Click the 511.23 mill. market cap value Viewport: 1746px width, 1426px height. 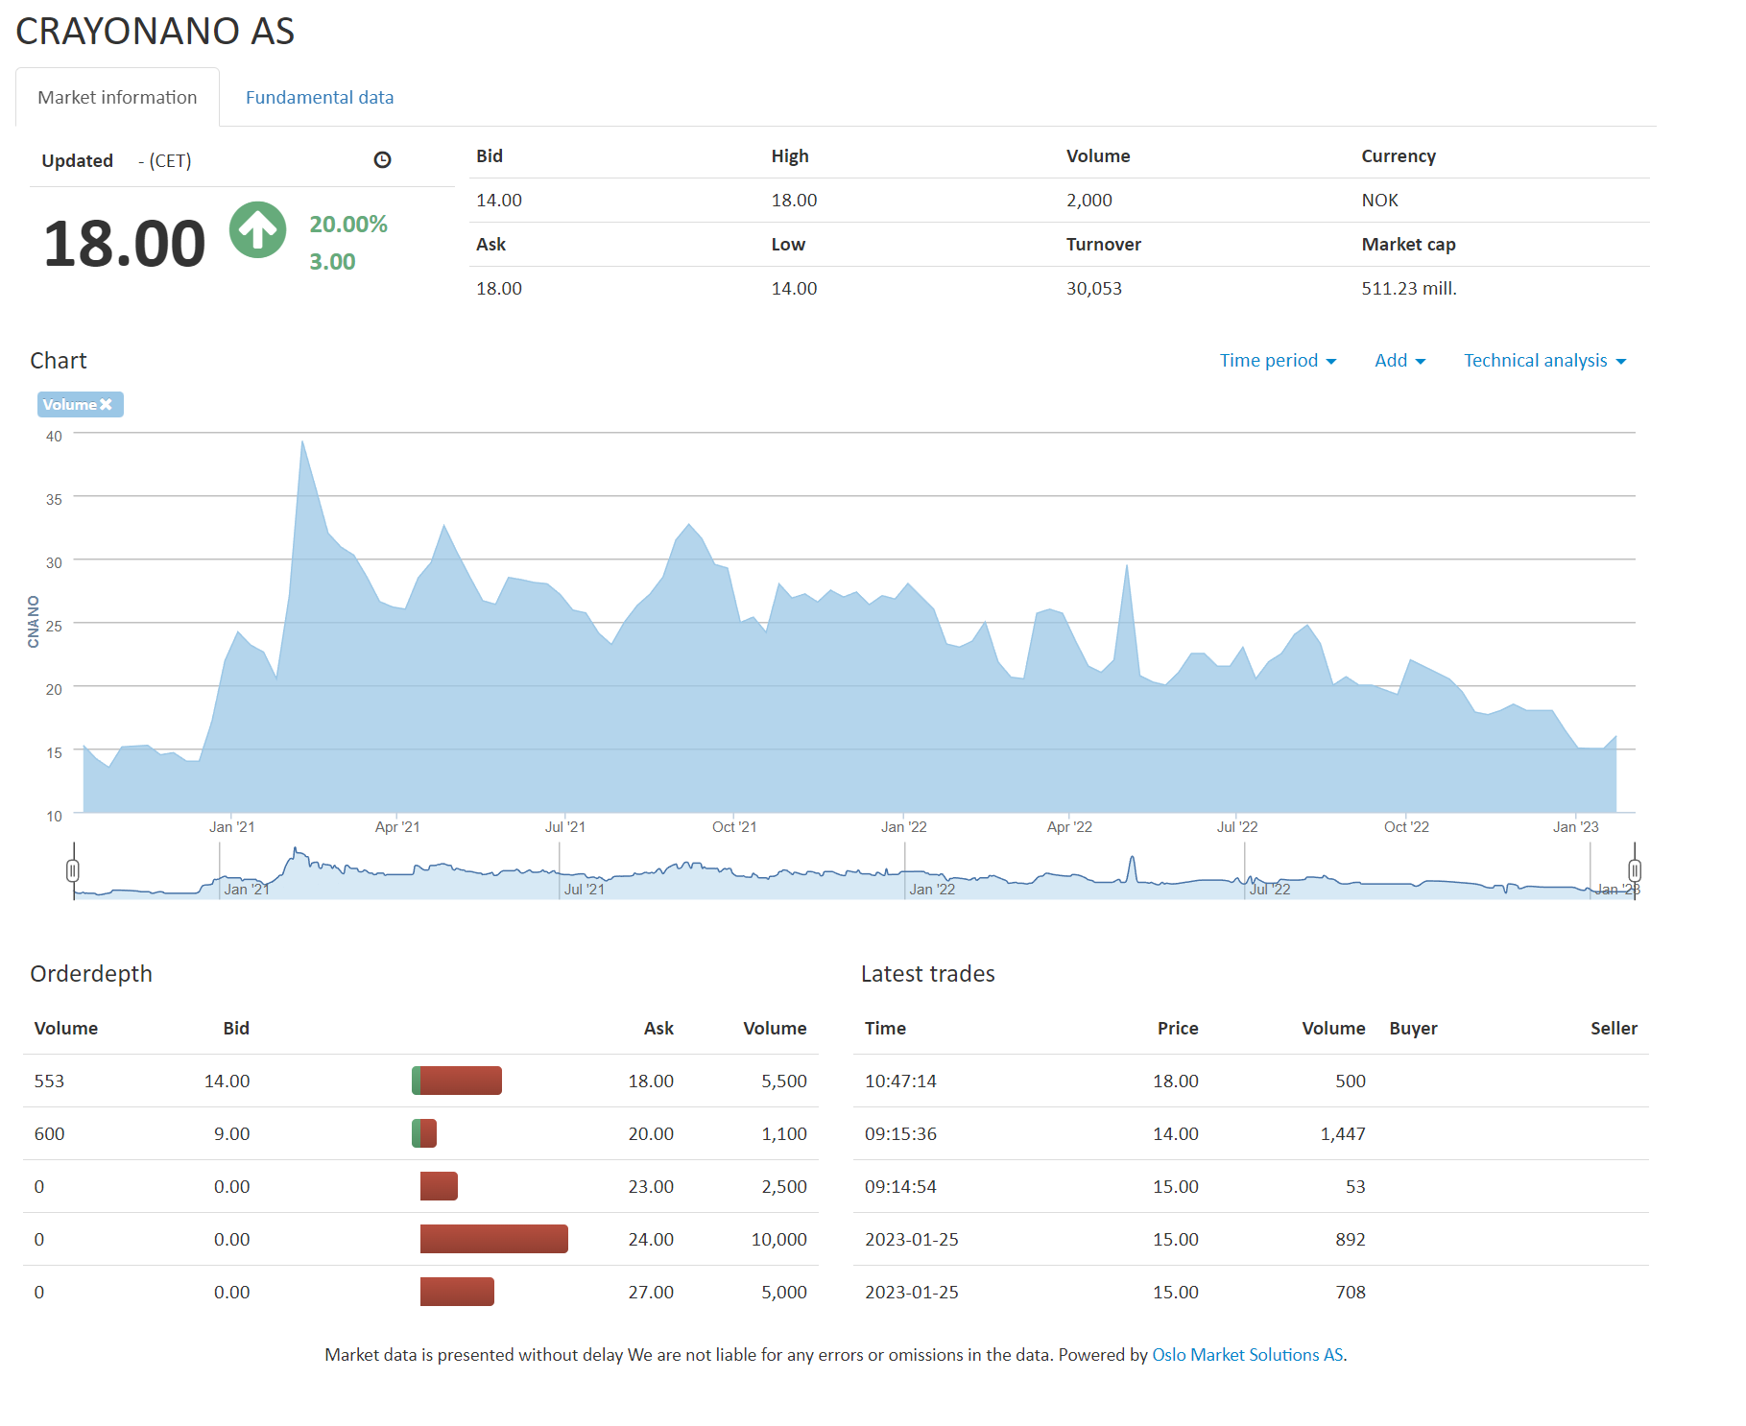pos(1408,288)
